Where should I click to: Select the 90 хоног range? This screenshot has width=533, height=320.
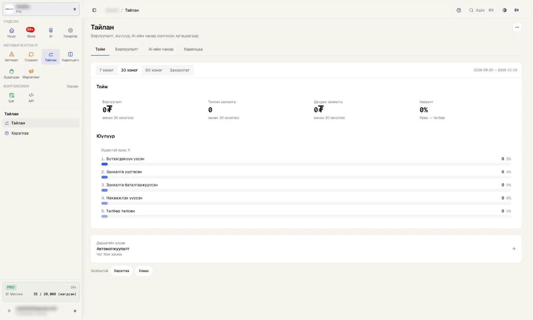point(154,70)
